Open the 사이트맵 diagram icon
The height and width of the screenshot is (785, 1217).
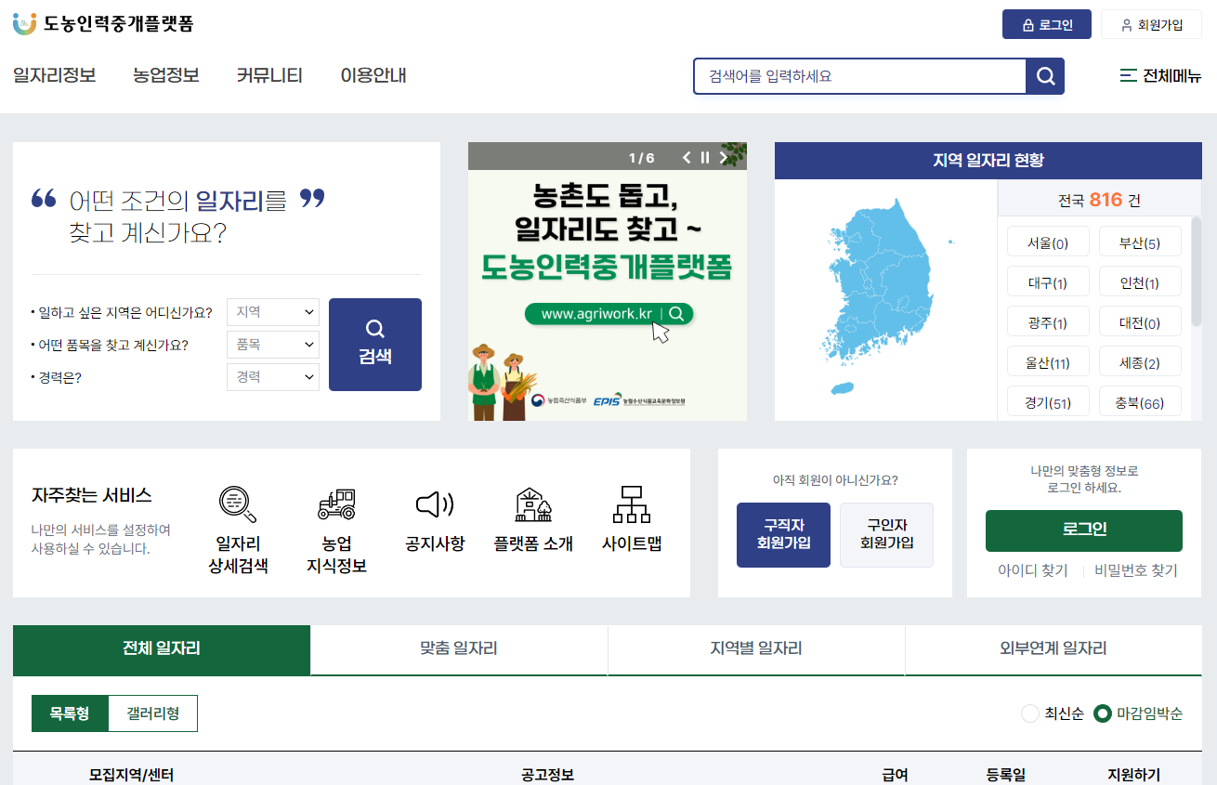pos(631,504)
